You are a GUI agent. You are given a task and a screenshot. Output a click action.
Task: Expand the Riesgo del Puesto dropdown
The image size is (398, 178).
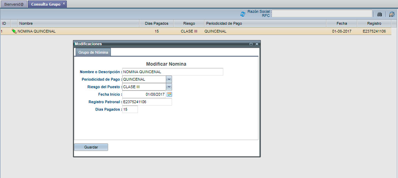pos(169,87)
